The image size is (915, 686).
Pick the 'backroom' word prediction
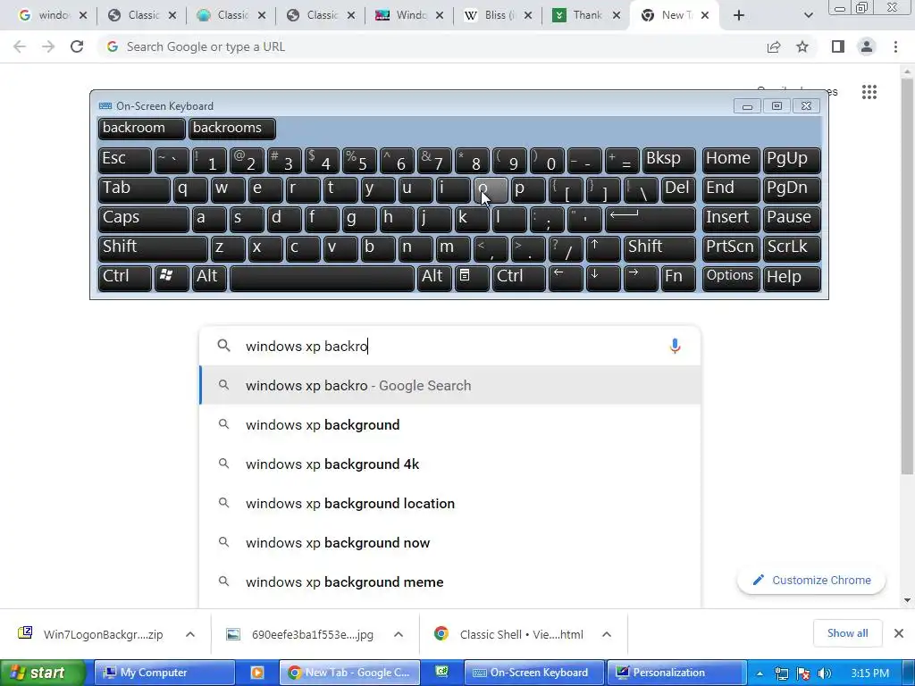pyautogui.click(x=141, y=129)
